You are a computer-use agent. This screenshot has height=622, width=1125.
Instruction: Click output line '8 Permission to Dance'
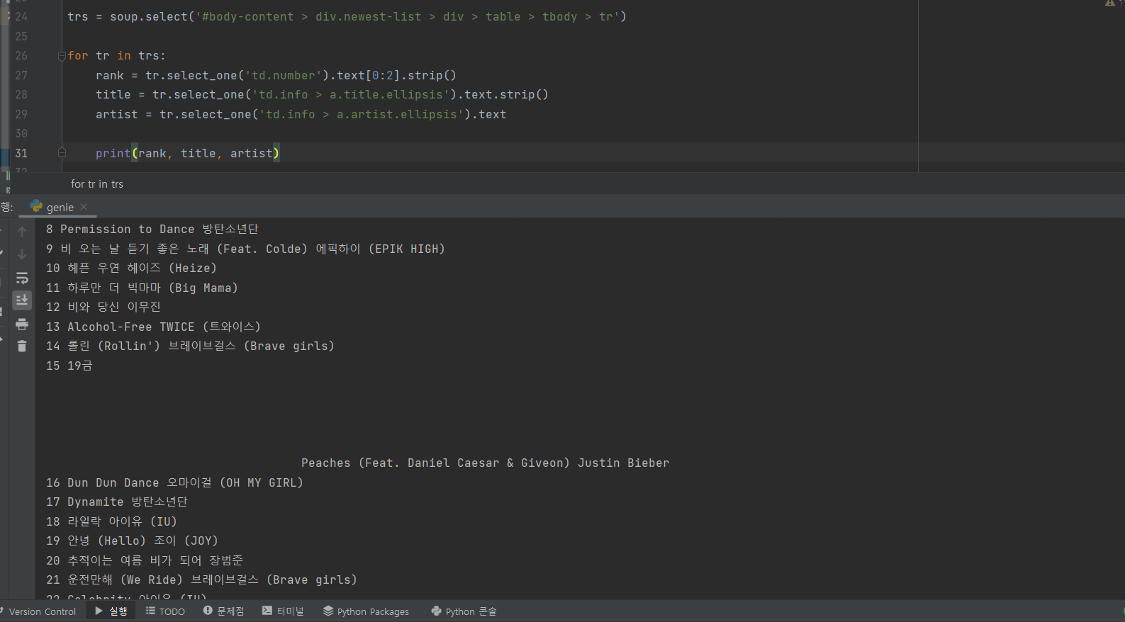(x=152, y=230)
